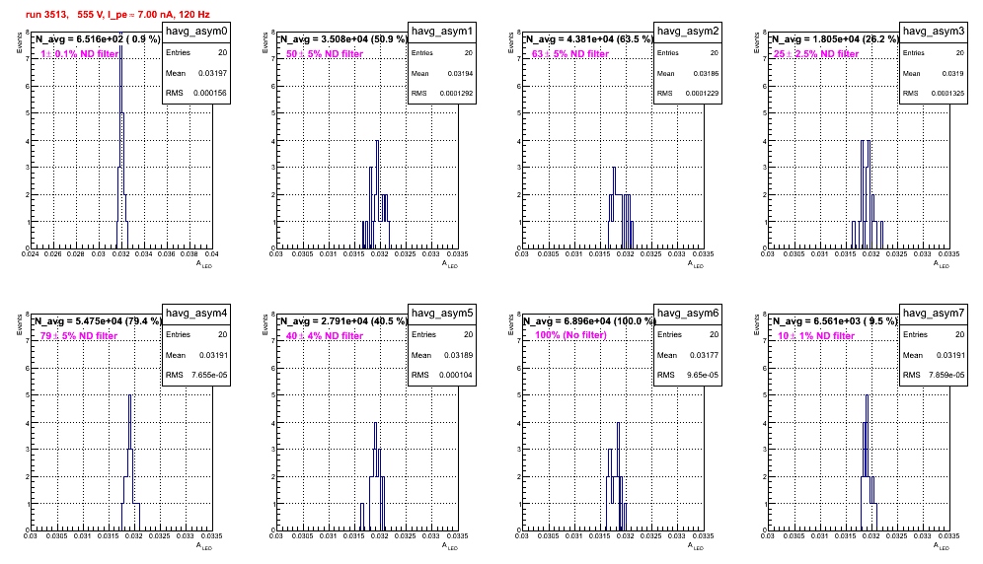The width and height of the screenshot is (983, 564).
Task: Click the N_avg = 2.791e+04 label
Action: coord(343,320)
